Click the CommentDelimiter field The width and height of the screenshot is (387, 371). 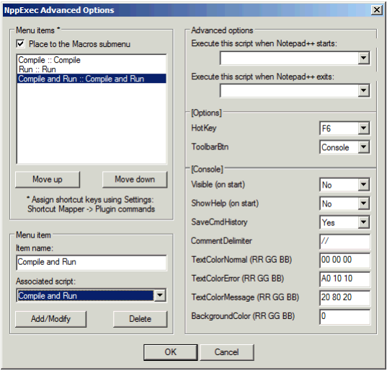(x=344, y=241)
